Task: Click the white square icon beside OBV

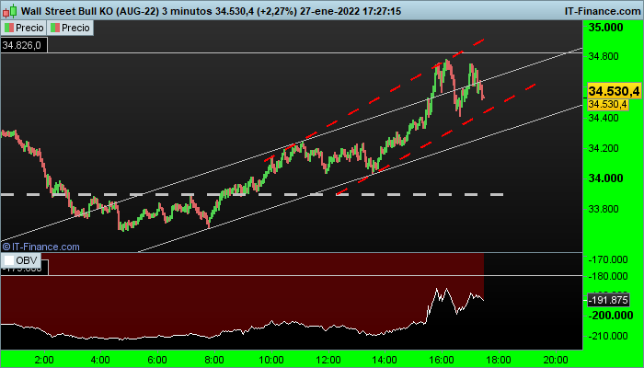Action: [9, 260]
